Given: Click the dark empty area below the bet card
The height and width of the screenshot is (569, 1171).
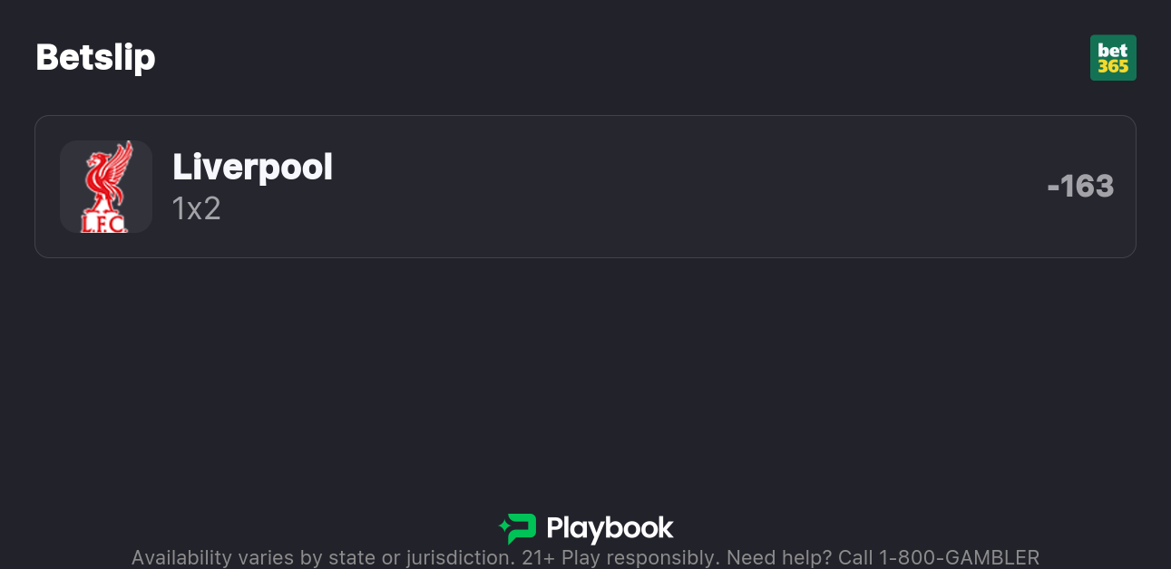Looking at the screenshot, I should [x=585, y=381].
